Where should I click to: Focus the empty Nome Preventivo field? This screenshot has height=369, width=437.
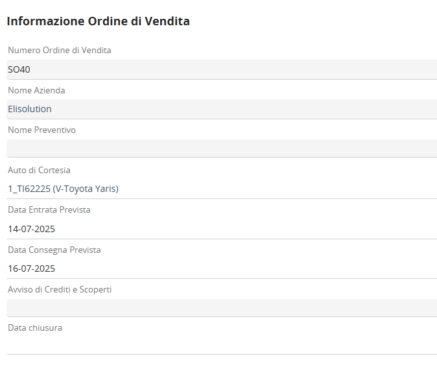point(221,149)
